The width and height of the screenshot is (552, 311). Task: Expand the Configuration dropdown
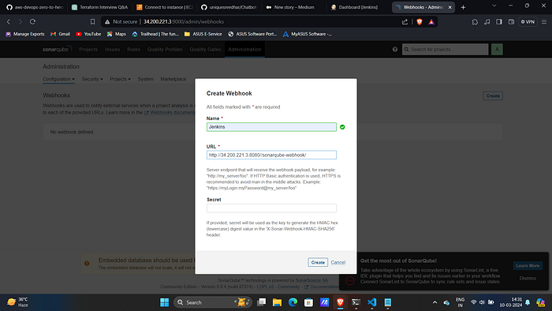(x=58, y=79)
